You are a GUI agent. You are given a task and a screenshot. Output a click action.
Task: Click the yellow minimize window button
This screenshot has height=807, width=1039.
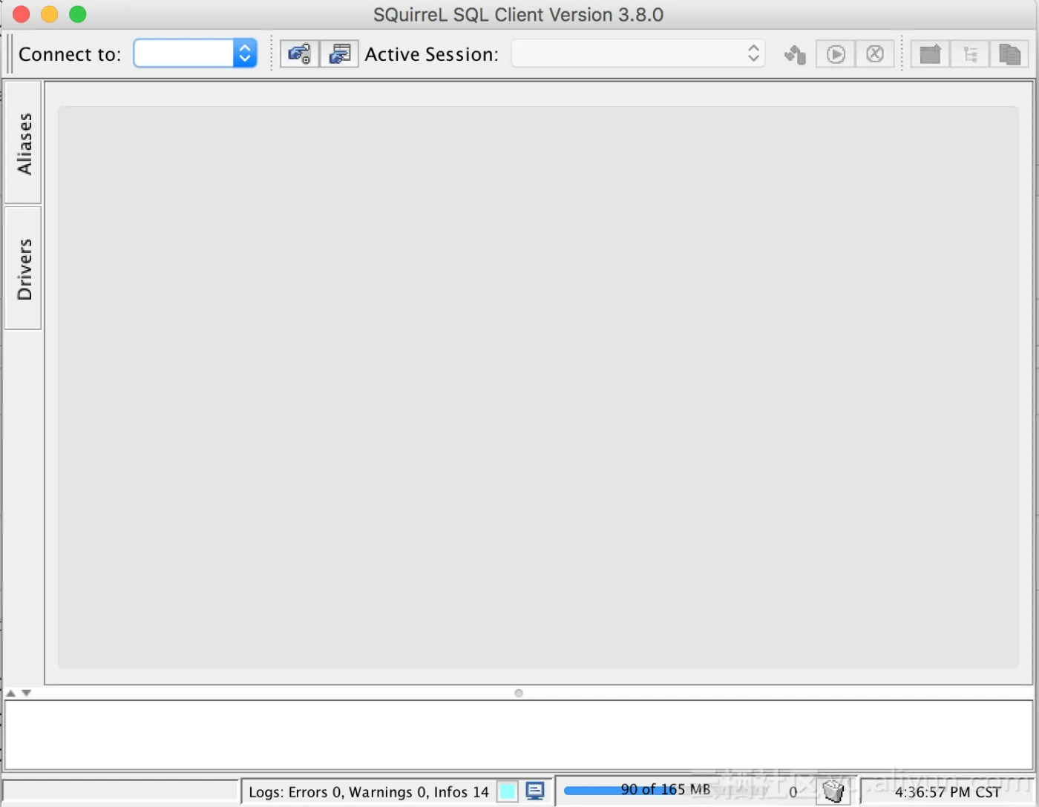pos(50,14)
